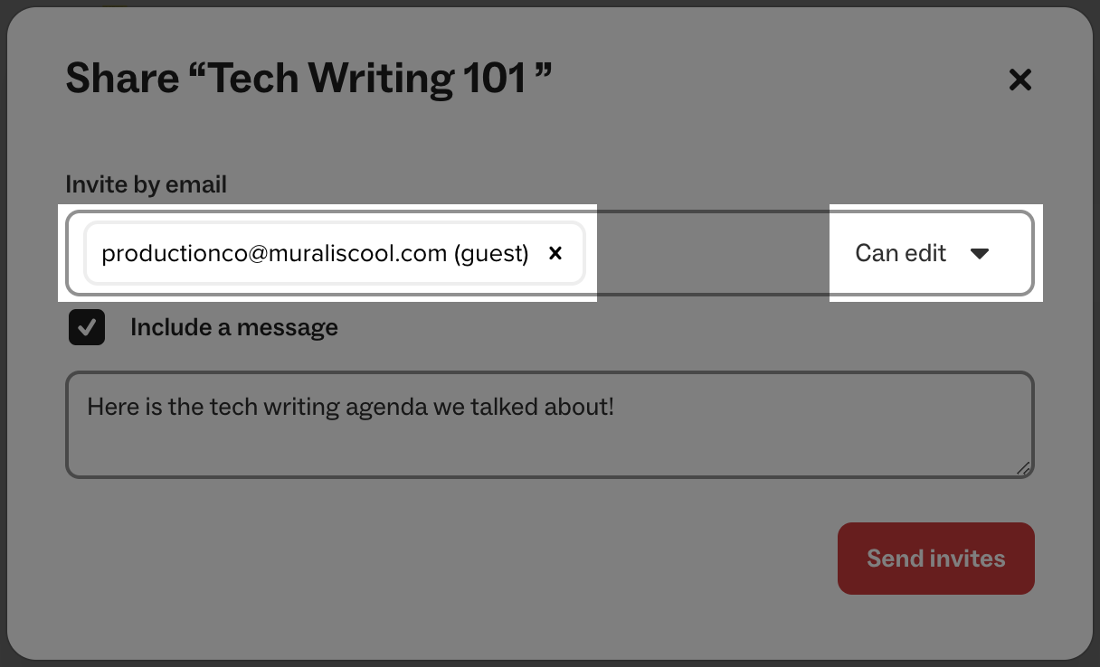Remove the productionco@muraliscool.com guest chip
Image resolution: width=1100 pixels, height=667 pixels.
click(555, 254)
